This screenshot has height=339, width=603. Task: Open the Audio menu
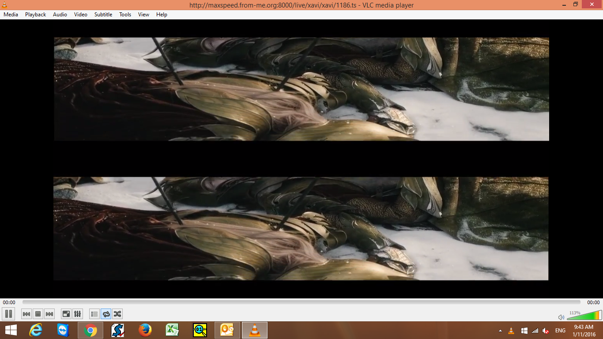[60, 15]
